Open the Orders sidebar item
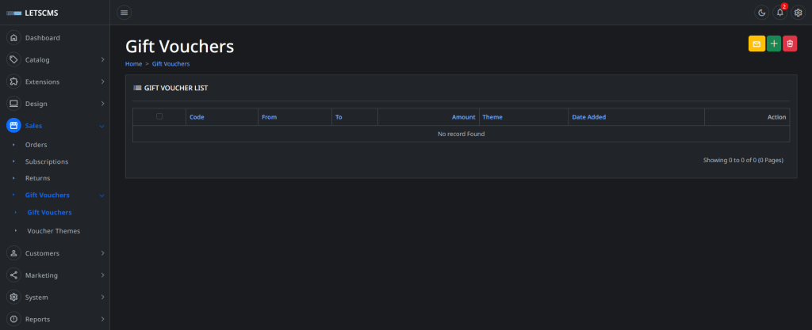This screenshot has width=812, height=330. [36, 145]
